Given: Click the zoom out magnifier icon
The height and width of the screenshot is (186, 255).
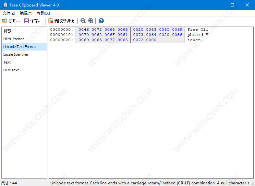Looking at the screenshot, I should 83,21.
